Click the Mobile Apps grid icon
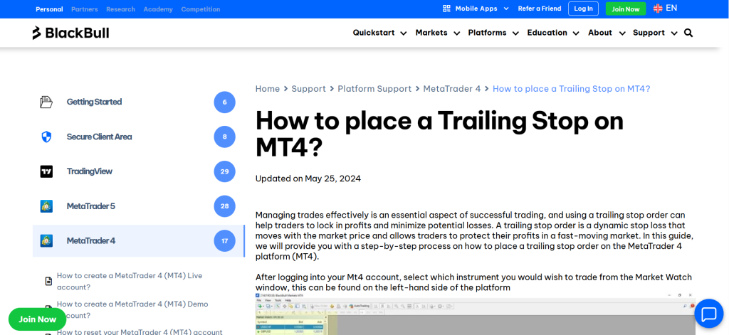This screenshot has width=729, height=335. pyautogui.click(x=446, y=9)
